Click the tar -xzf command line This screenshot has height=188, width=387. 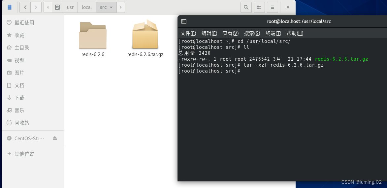coord(250,65)
